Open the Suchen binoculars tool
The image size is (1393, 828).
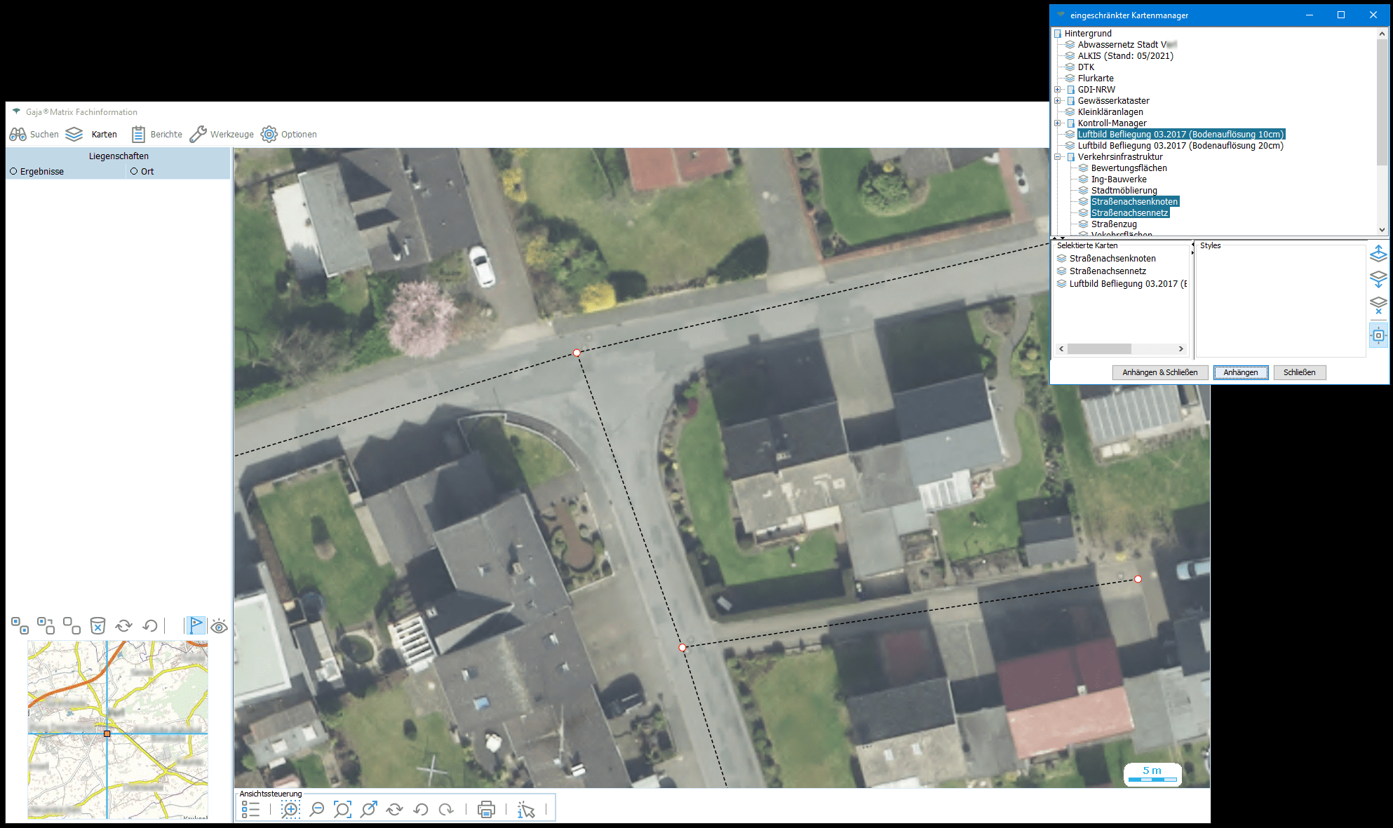[x=34, y=134]
